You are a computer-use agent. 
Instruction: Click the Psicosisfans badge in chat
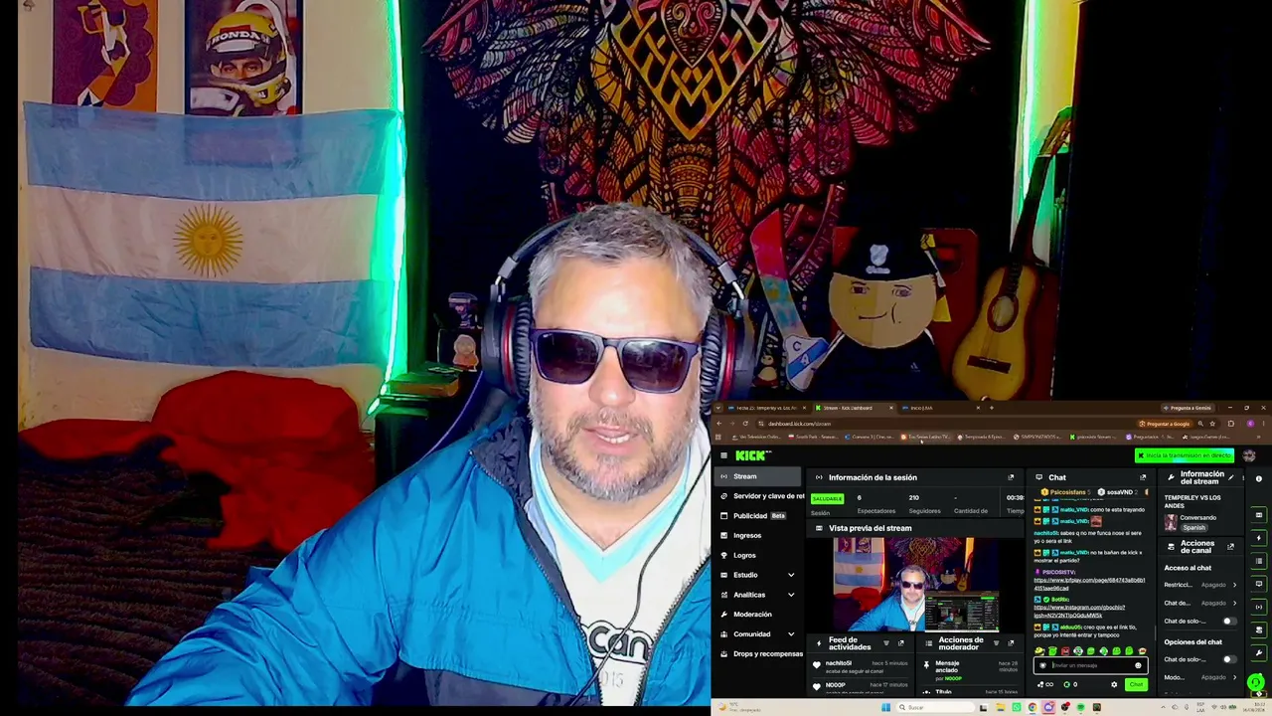[1064, 492]
